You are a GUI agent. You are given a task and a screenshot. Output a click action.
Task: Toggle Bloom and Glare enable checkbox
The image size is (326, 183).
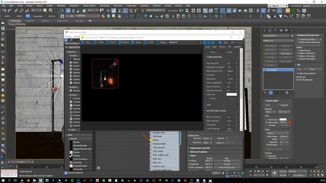pyautogui.click(x=238, y=111)
